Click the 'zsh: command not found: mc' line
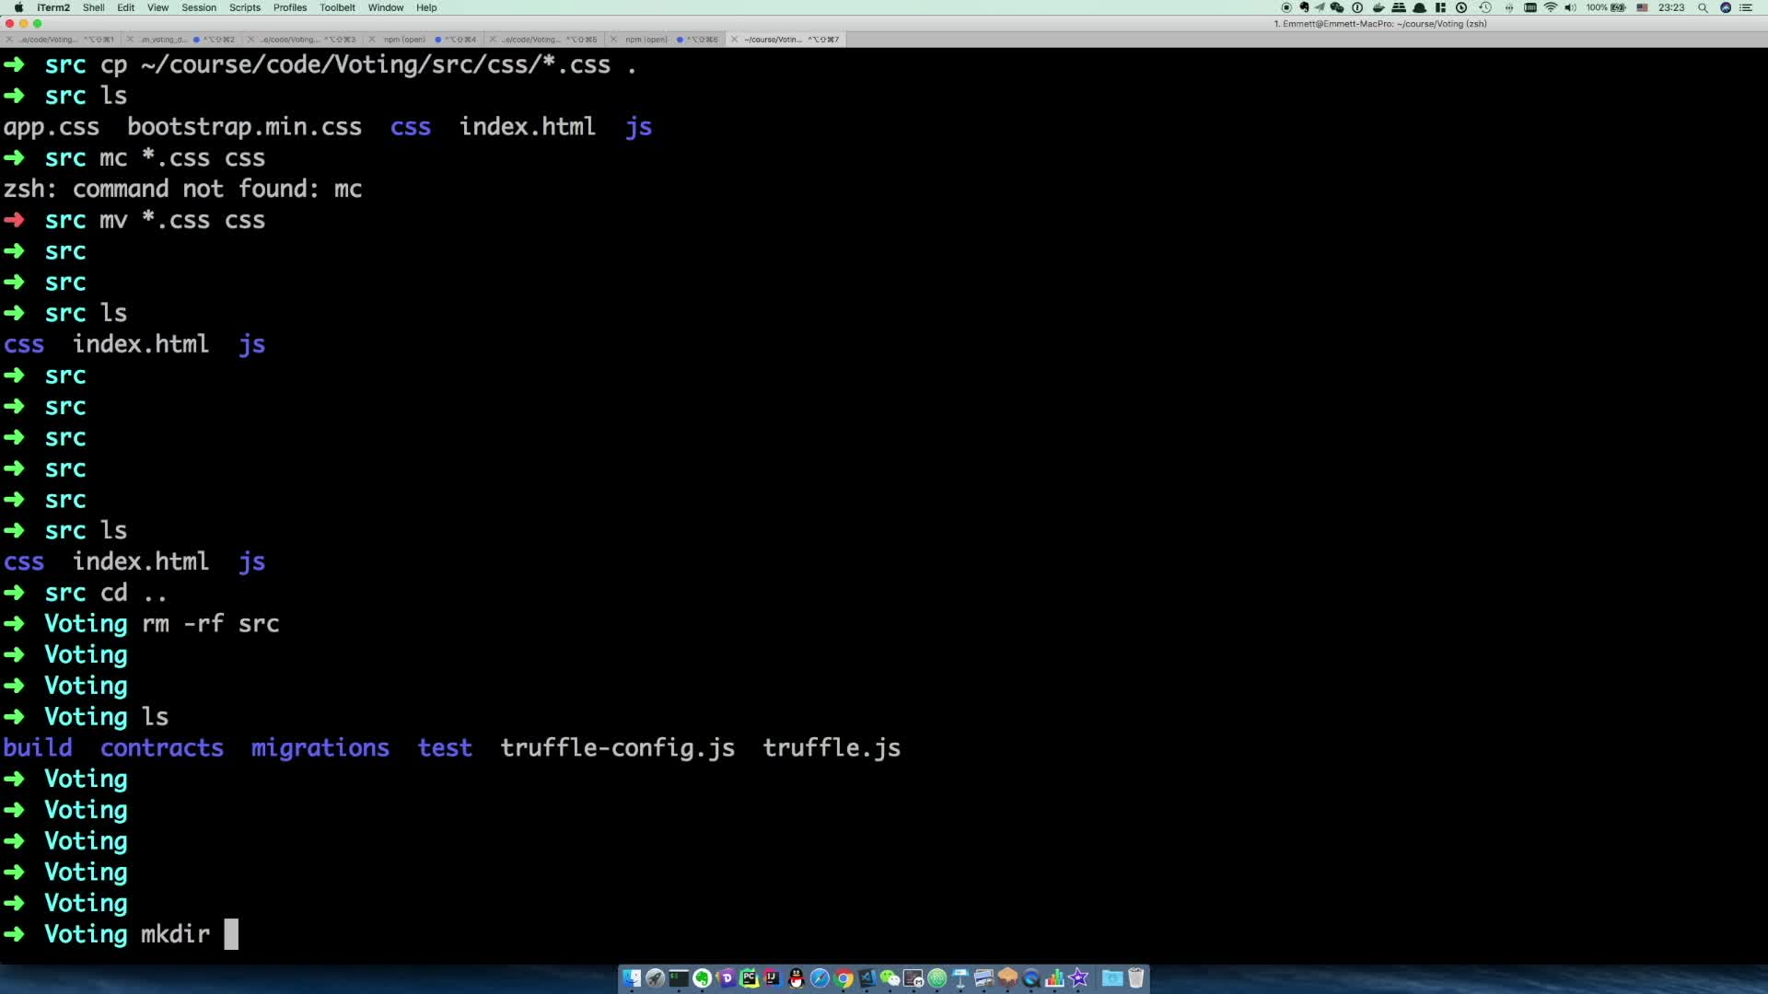The image size is (1768, 994). (x=182, y=189)
